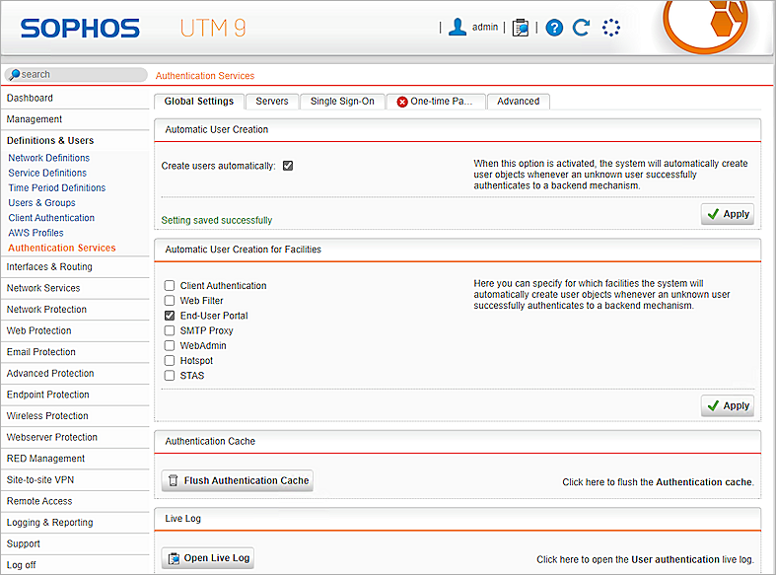
Task: Switch to the Advanced tab
Action: [x=519, y=102]
